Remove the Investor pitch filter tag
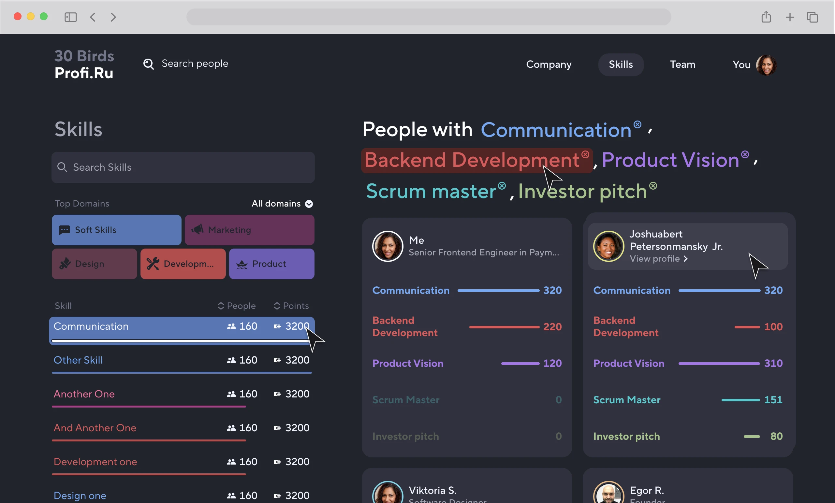This screenshot has height=503, width=835. pyautogui.click(x=653, y=186)
